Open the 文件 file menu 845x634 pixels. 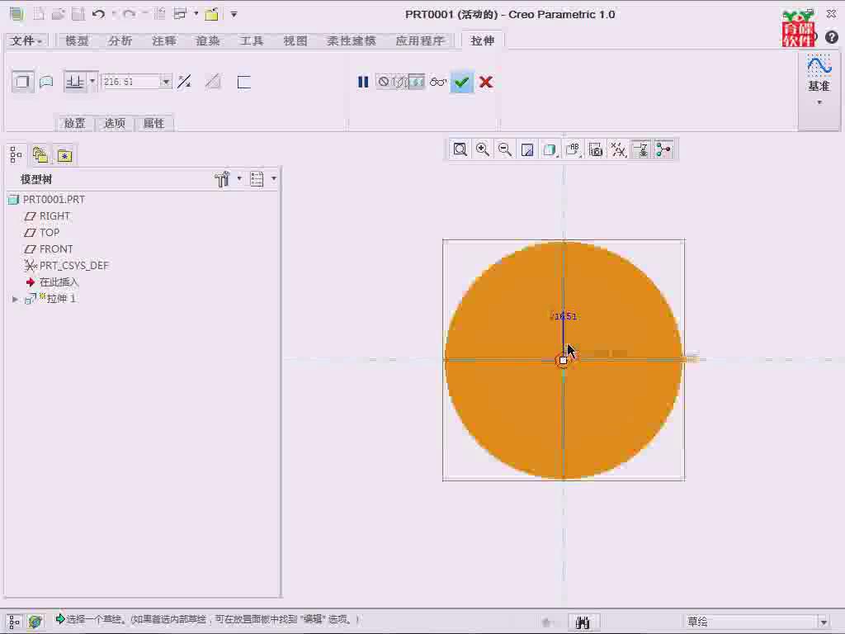26,40
